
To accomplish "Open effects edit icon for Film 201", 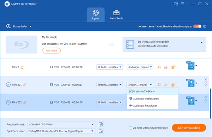I will pos(159,85).
